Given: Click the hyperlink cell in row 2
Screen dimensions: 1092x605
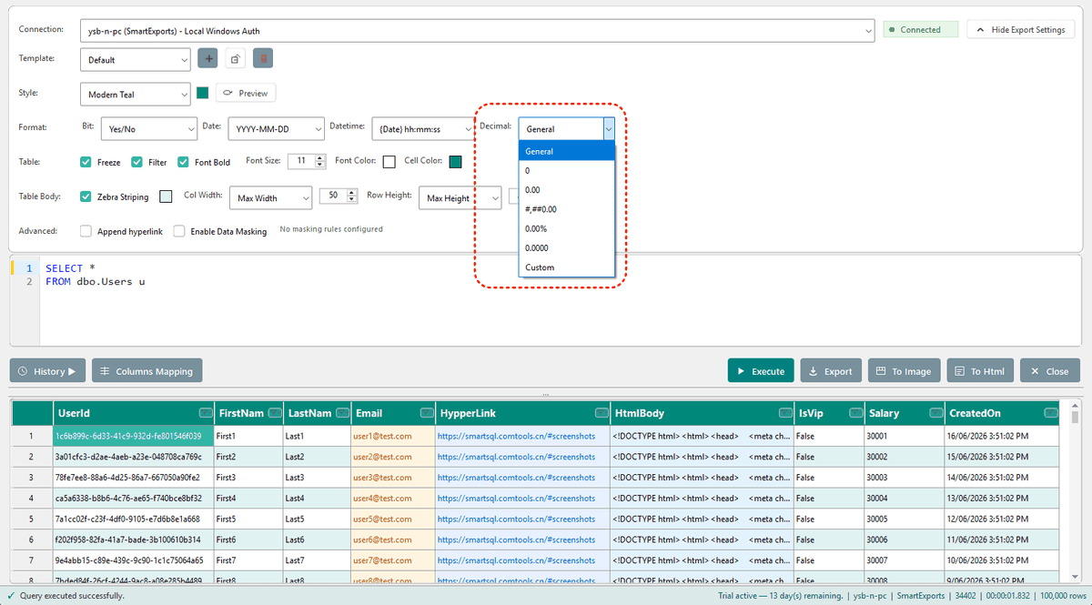Looking at the screenshot, I should coord(522,457).
